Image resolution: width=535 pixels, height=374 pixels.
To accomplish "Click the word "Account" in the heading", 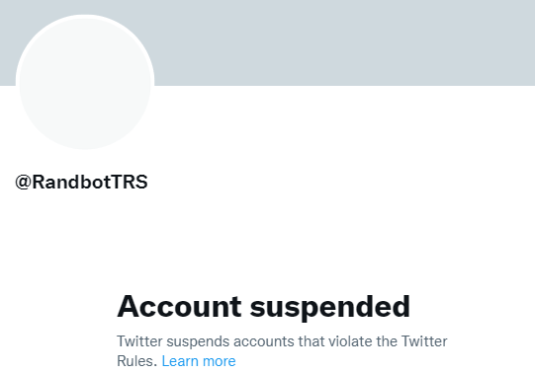I will 179,306.
